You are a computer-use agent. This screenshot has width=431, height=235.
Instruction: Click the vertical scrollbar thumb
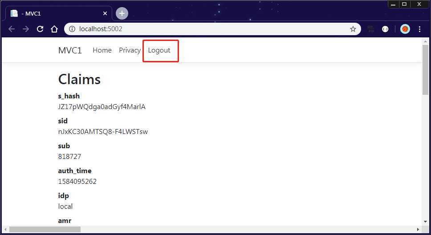425,69
